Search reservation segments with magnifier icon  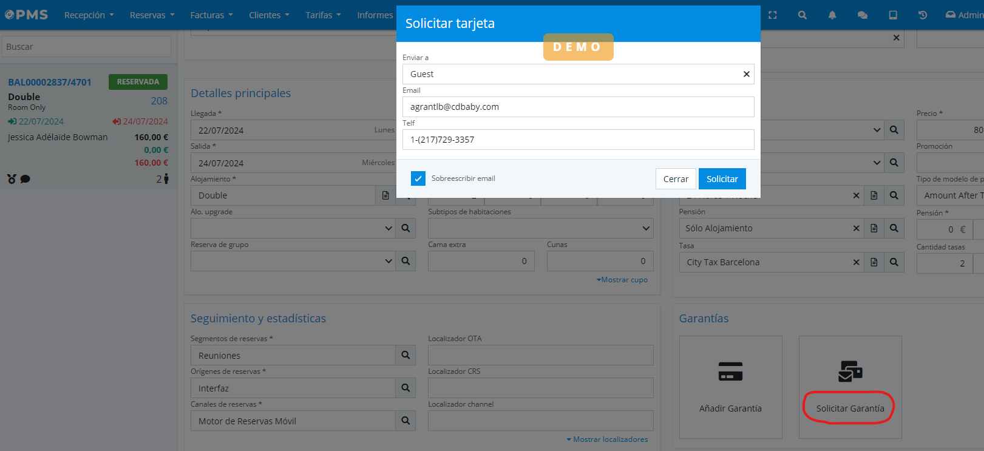(x=405, y=355)
